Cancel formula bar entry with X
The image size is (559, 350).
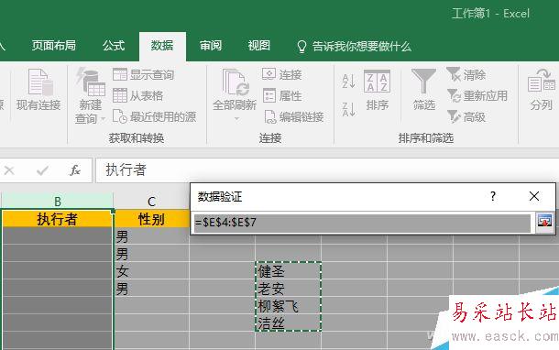(9, 170)
